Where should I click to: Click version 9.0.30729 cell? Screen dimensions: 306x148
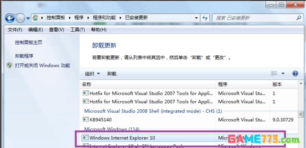pyautogui.click(x=283, y=120)
